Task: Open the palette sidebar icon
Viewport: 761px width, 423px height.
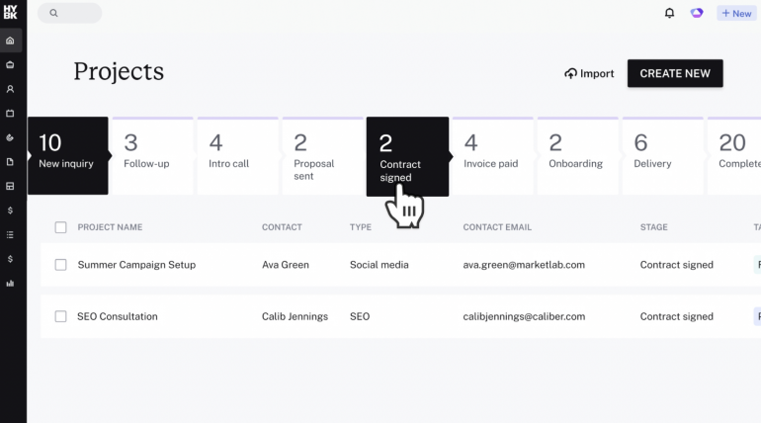Action: pos(10,137)
